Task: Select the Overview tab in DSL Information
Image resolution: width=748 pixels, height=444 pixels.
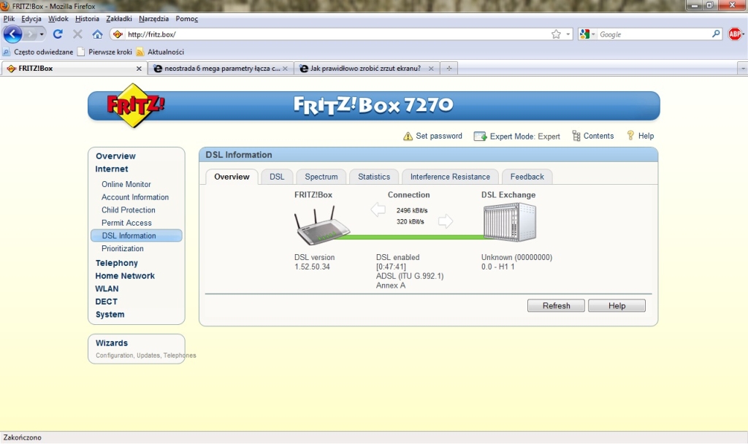Action: tap(232, 177)
